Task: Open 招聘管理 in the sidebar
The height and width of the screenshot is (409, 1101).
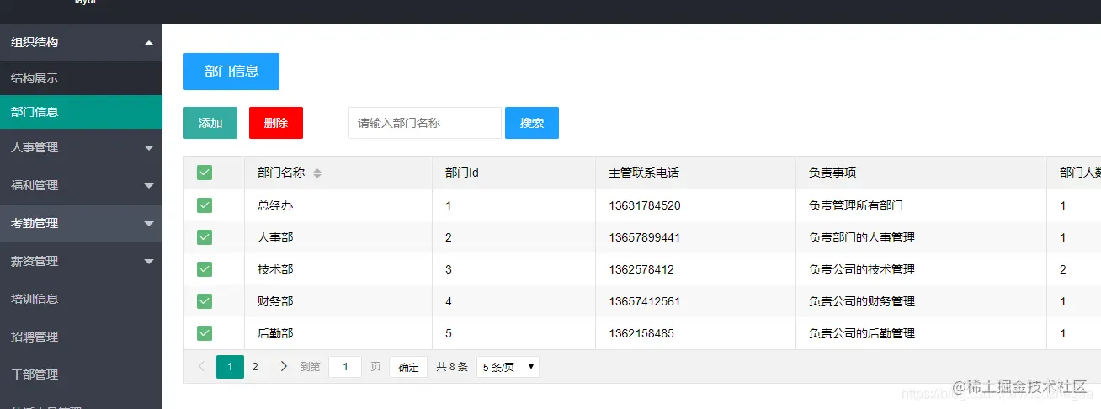Action: tap(81, 337)
